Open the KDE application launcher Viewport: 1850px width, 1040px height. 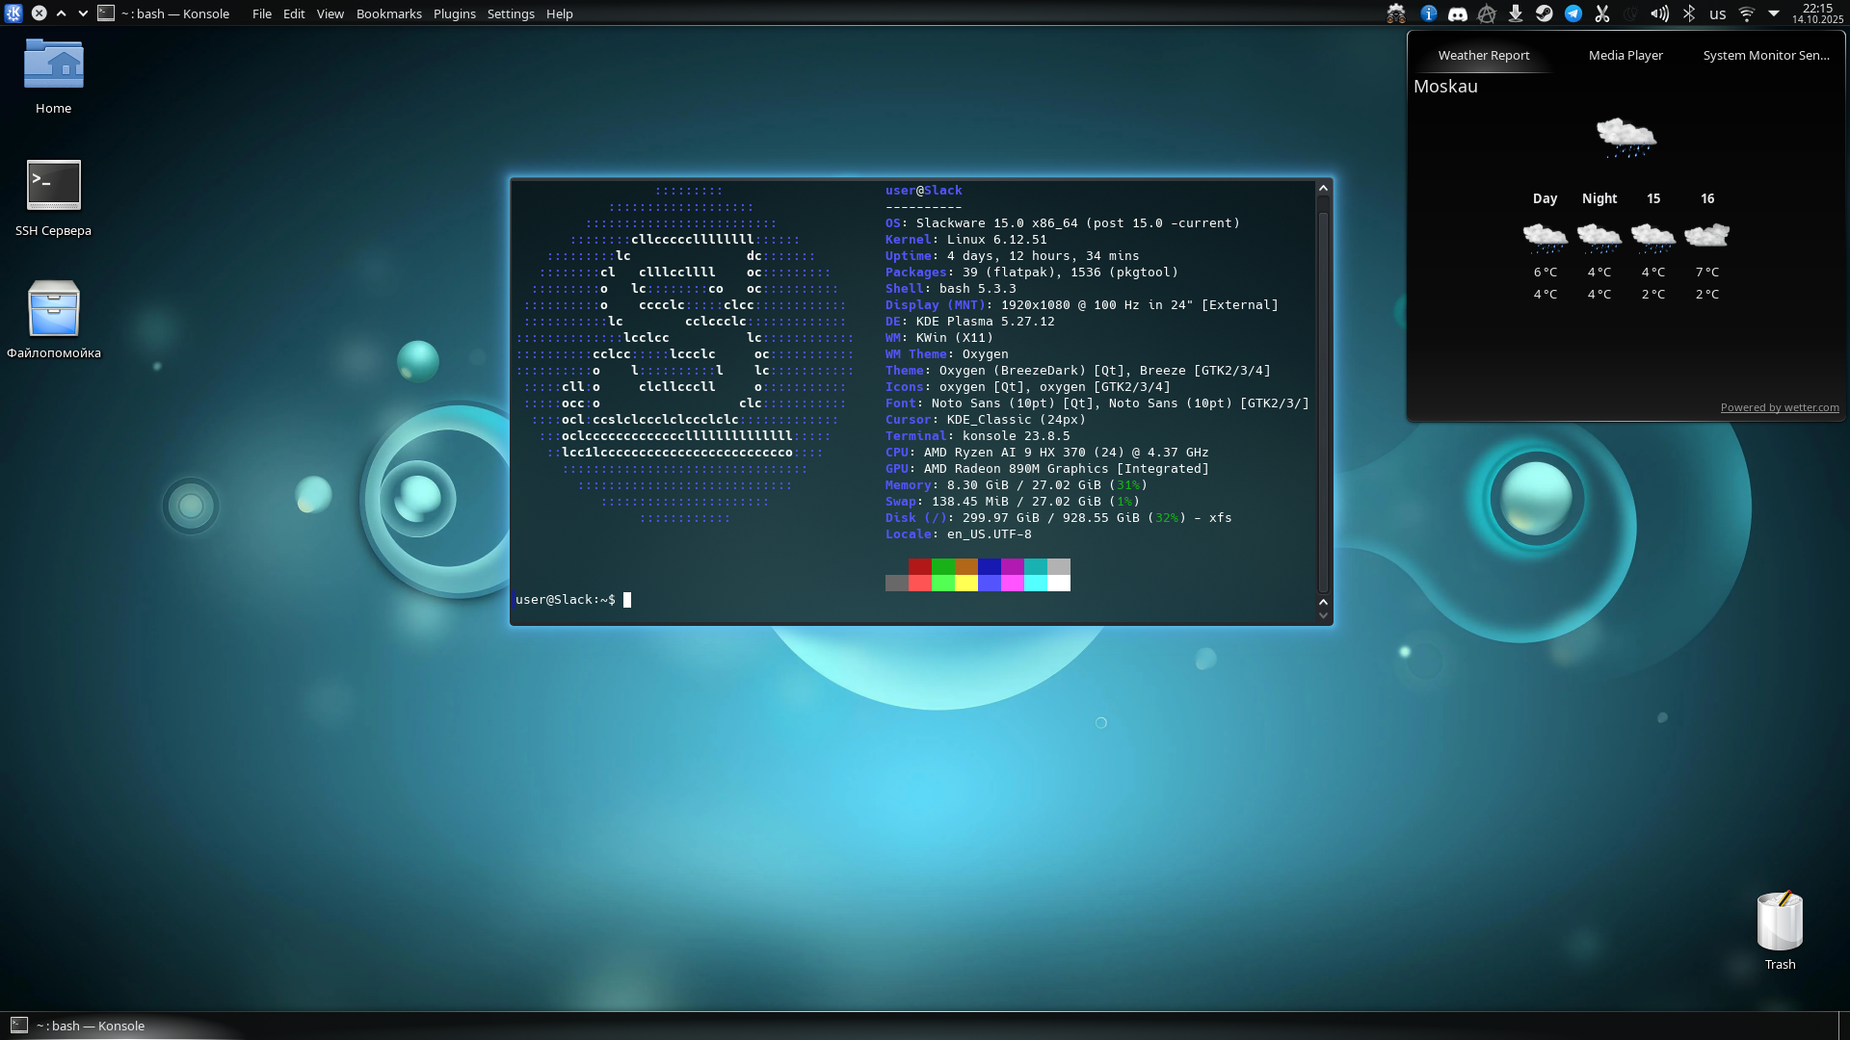pos(13,13)
